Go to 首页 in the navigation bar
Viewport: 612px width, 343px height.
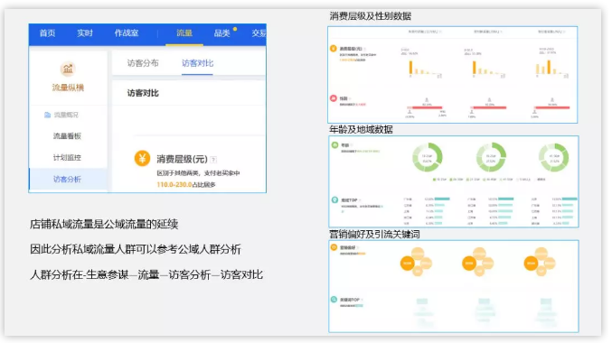coord(47,33)
